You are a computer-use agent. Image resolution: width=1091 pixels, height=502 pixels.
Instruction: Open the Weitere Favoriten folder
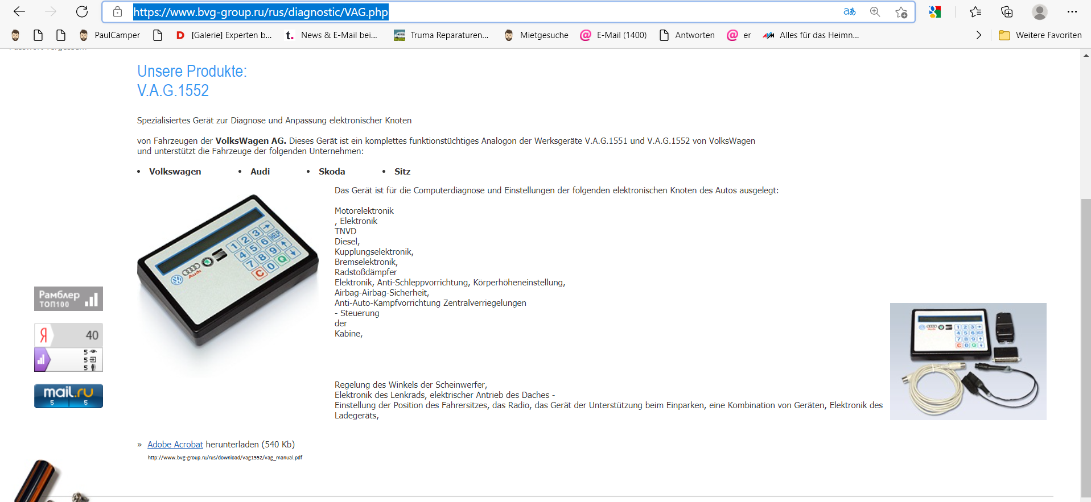tap(1040, 35)
